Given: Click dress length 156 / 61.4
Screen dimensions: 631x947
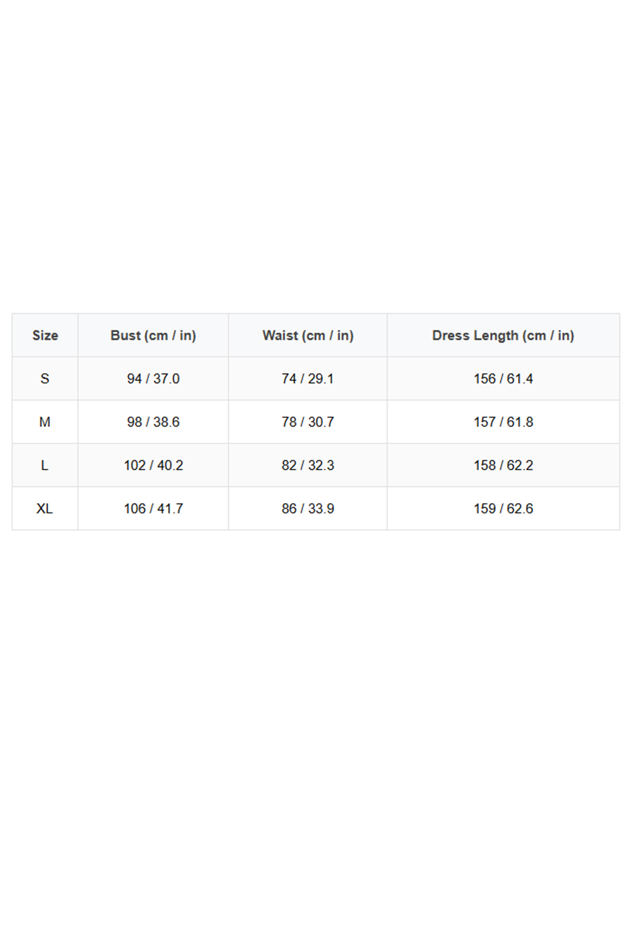Looking at the screenshot, I should coord(503,379).
